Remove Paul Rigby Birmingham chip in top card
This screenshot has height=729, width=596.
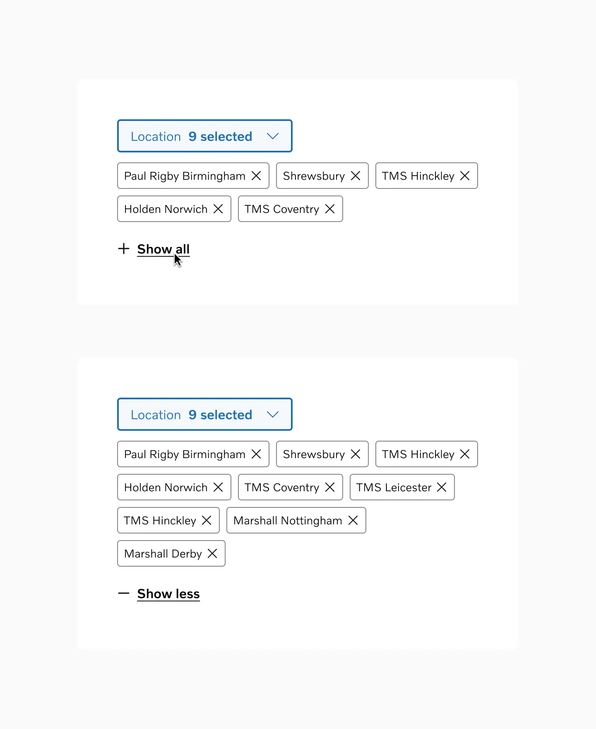point(256,176)
